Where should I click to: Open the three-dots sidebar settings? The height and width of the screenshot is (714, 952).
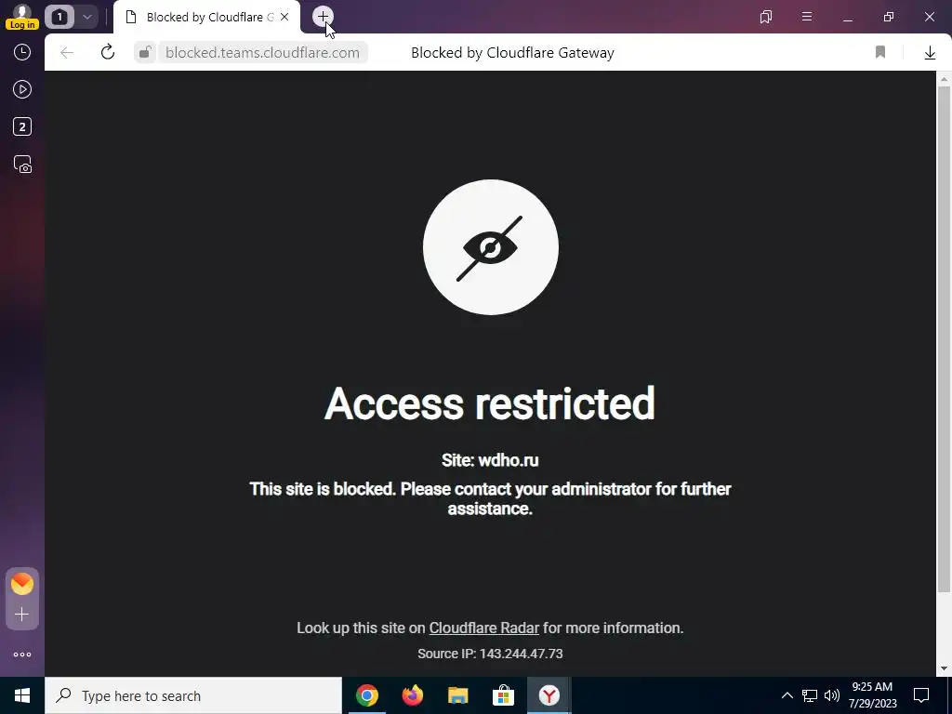(x=22, y=654)
